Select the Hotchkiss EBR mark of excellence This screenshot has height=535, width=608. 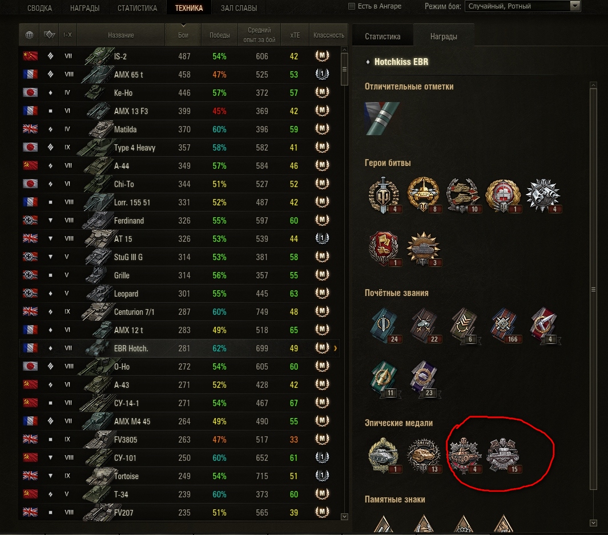pos(382,119)
